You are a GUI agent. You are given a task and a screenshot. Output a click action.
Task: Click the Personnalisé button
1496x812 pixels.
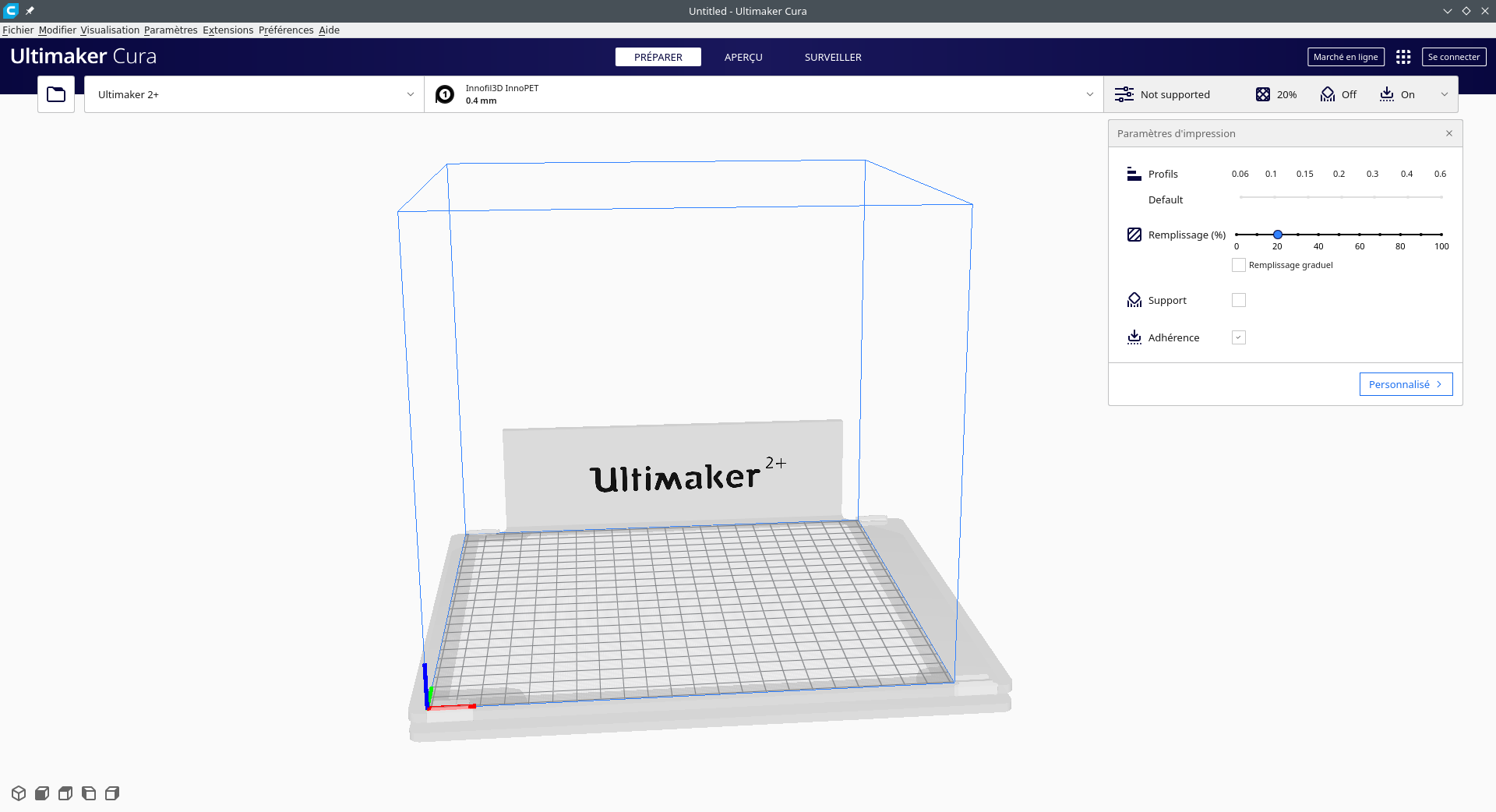[1406, 384]
